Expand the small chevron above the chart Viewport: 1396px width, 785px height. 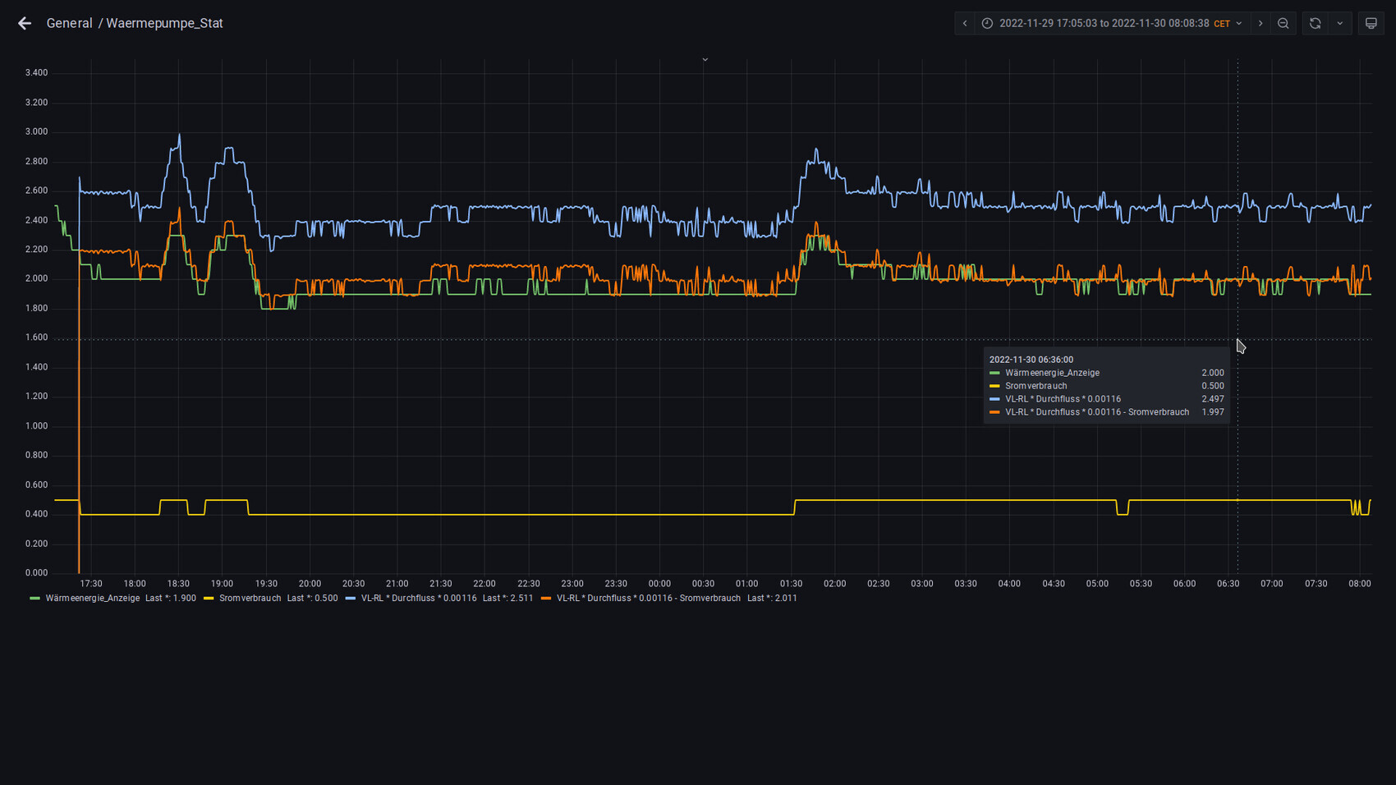pyautogui.click(x=705, y=59)
